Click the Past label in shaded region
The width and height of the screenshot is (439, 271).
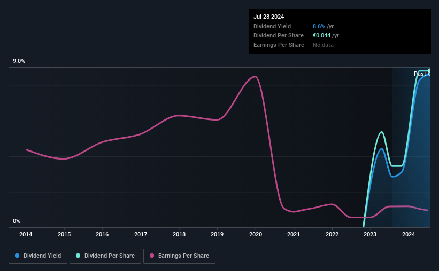[420, 74]
